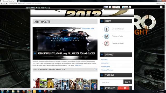166x93 pixels.
Task: Click the Chrome taskbar icon
Action: click(29, 91)
